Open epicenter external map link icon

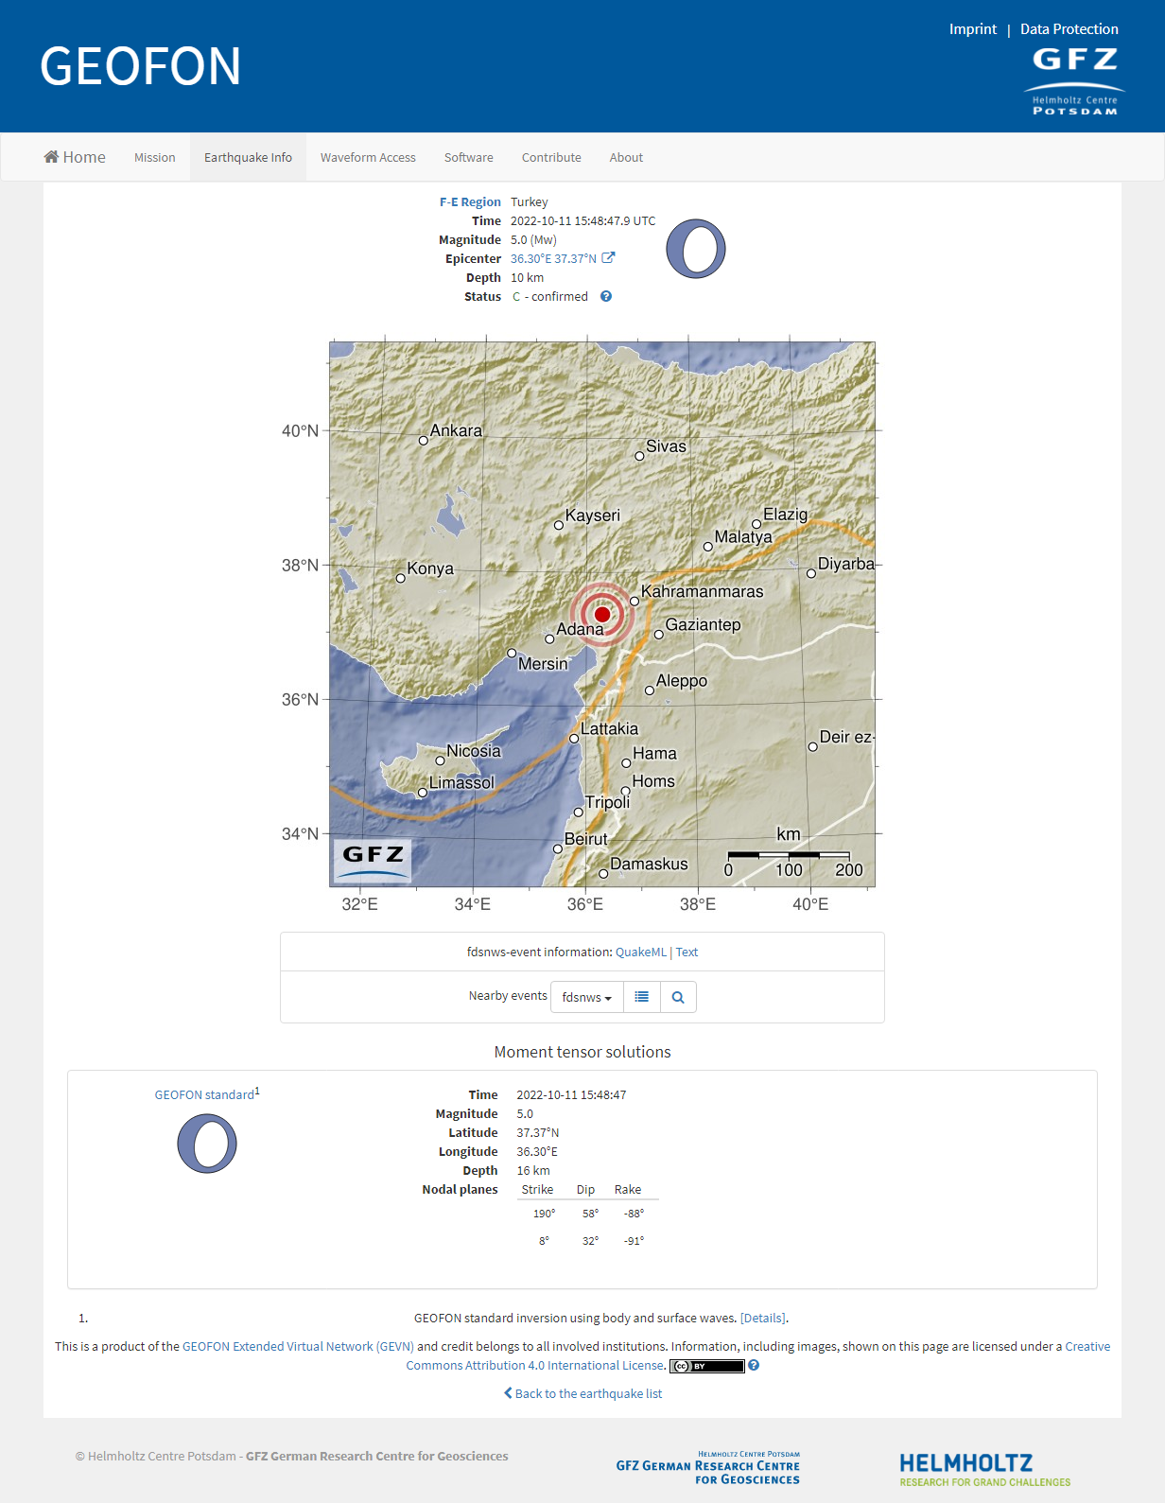(608, 258)
